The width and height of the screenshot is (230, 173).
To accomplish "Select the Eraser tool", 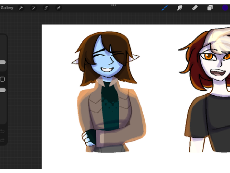I will click(195, 8).
